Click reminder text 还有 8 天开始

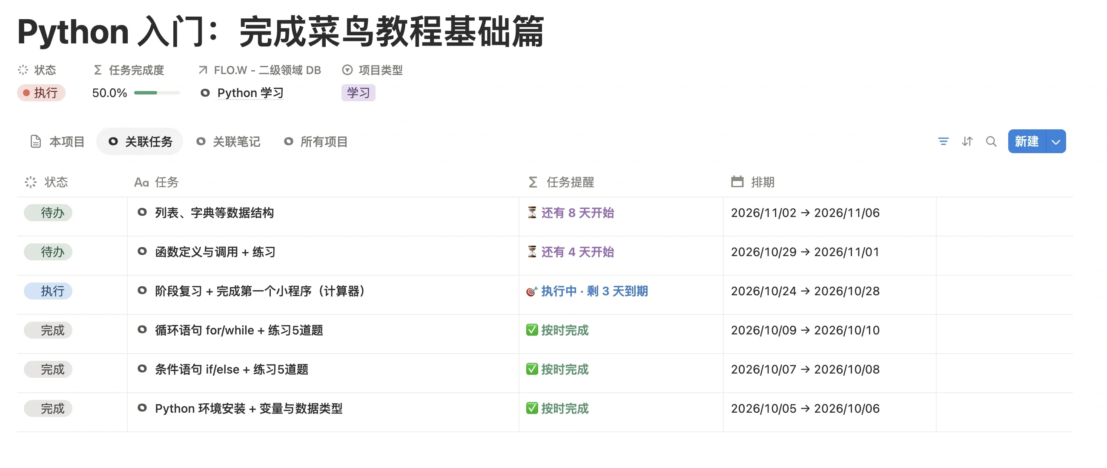click(578, 213)
